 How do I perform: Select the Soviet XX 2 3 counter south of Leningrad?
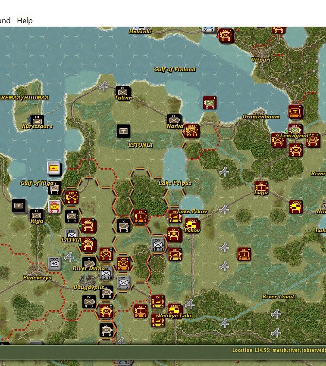coord(296,150)
